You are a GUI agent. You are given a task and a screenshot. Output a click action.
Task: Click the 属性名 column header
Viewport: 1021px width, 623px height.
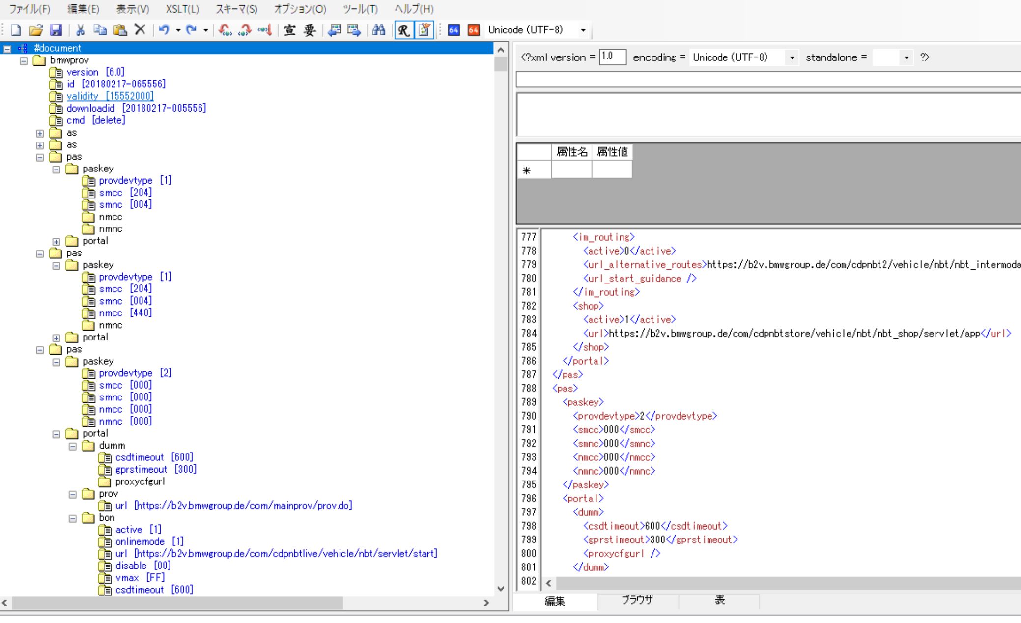(x=571, y=152)
